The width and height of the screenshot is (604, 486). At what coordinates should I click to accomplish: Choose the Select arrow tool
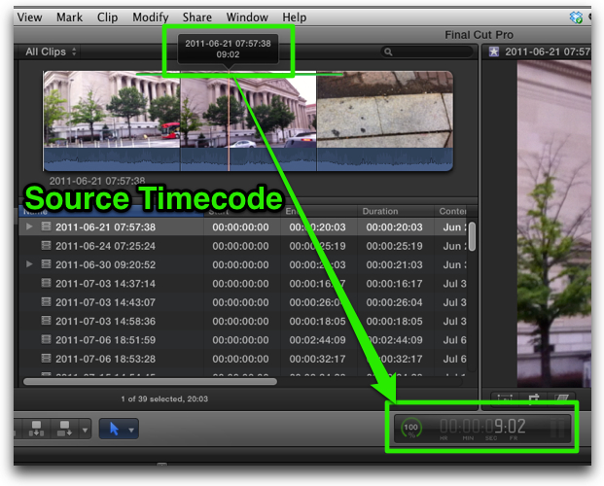coord(114,429)
